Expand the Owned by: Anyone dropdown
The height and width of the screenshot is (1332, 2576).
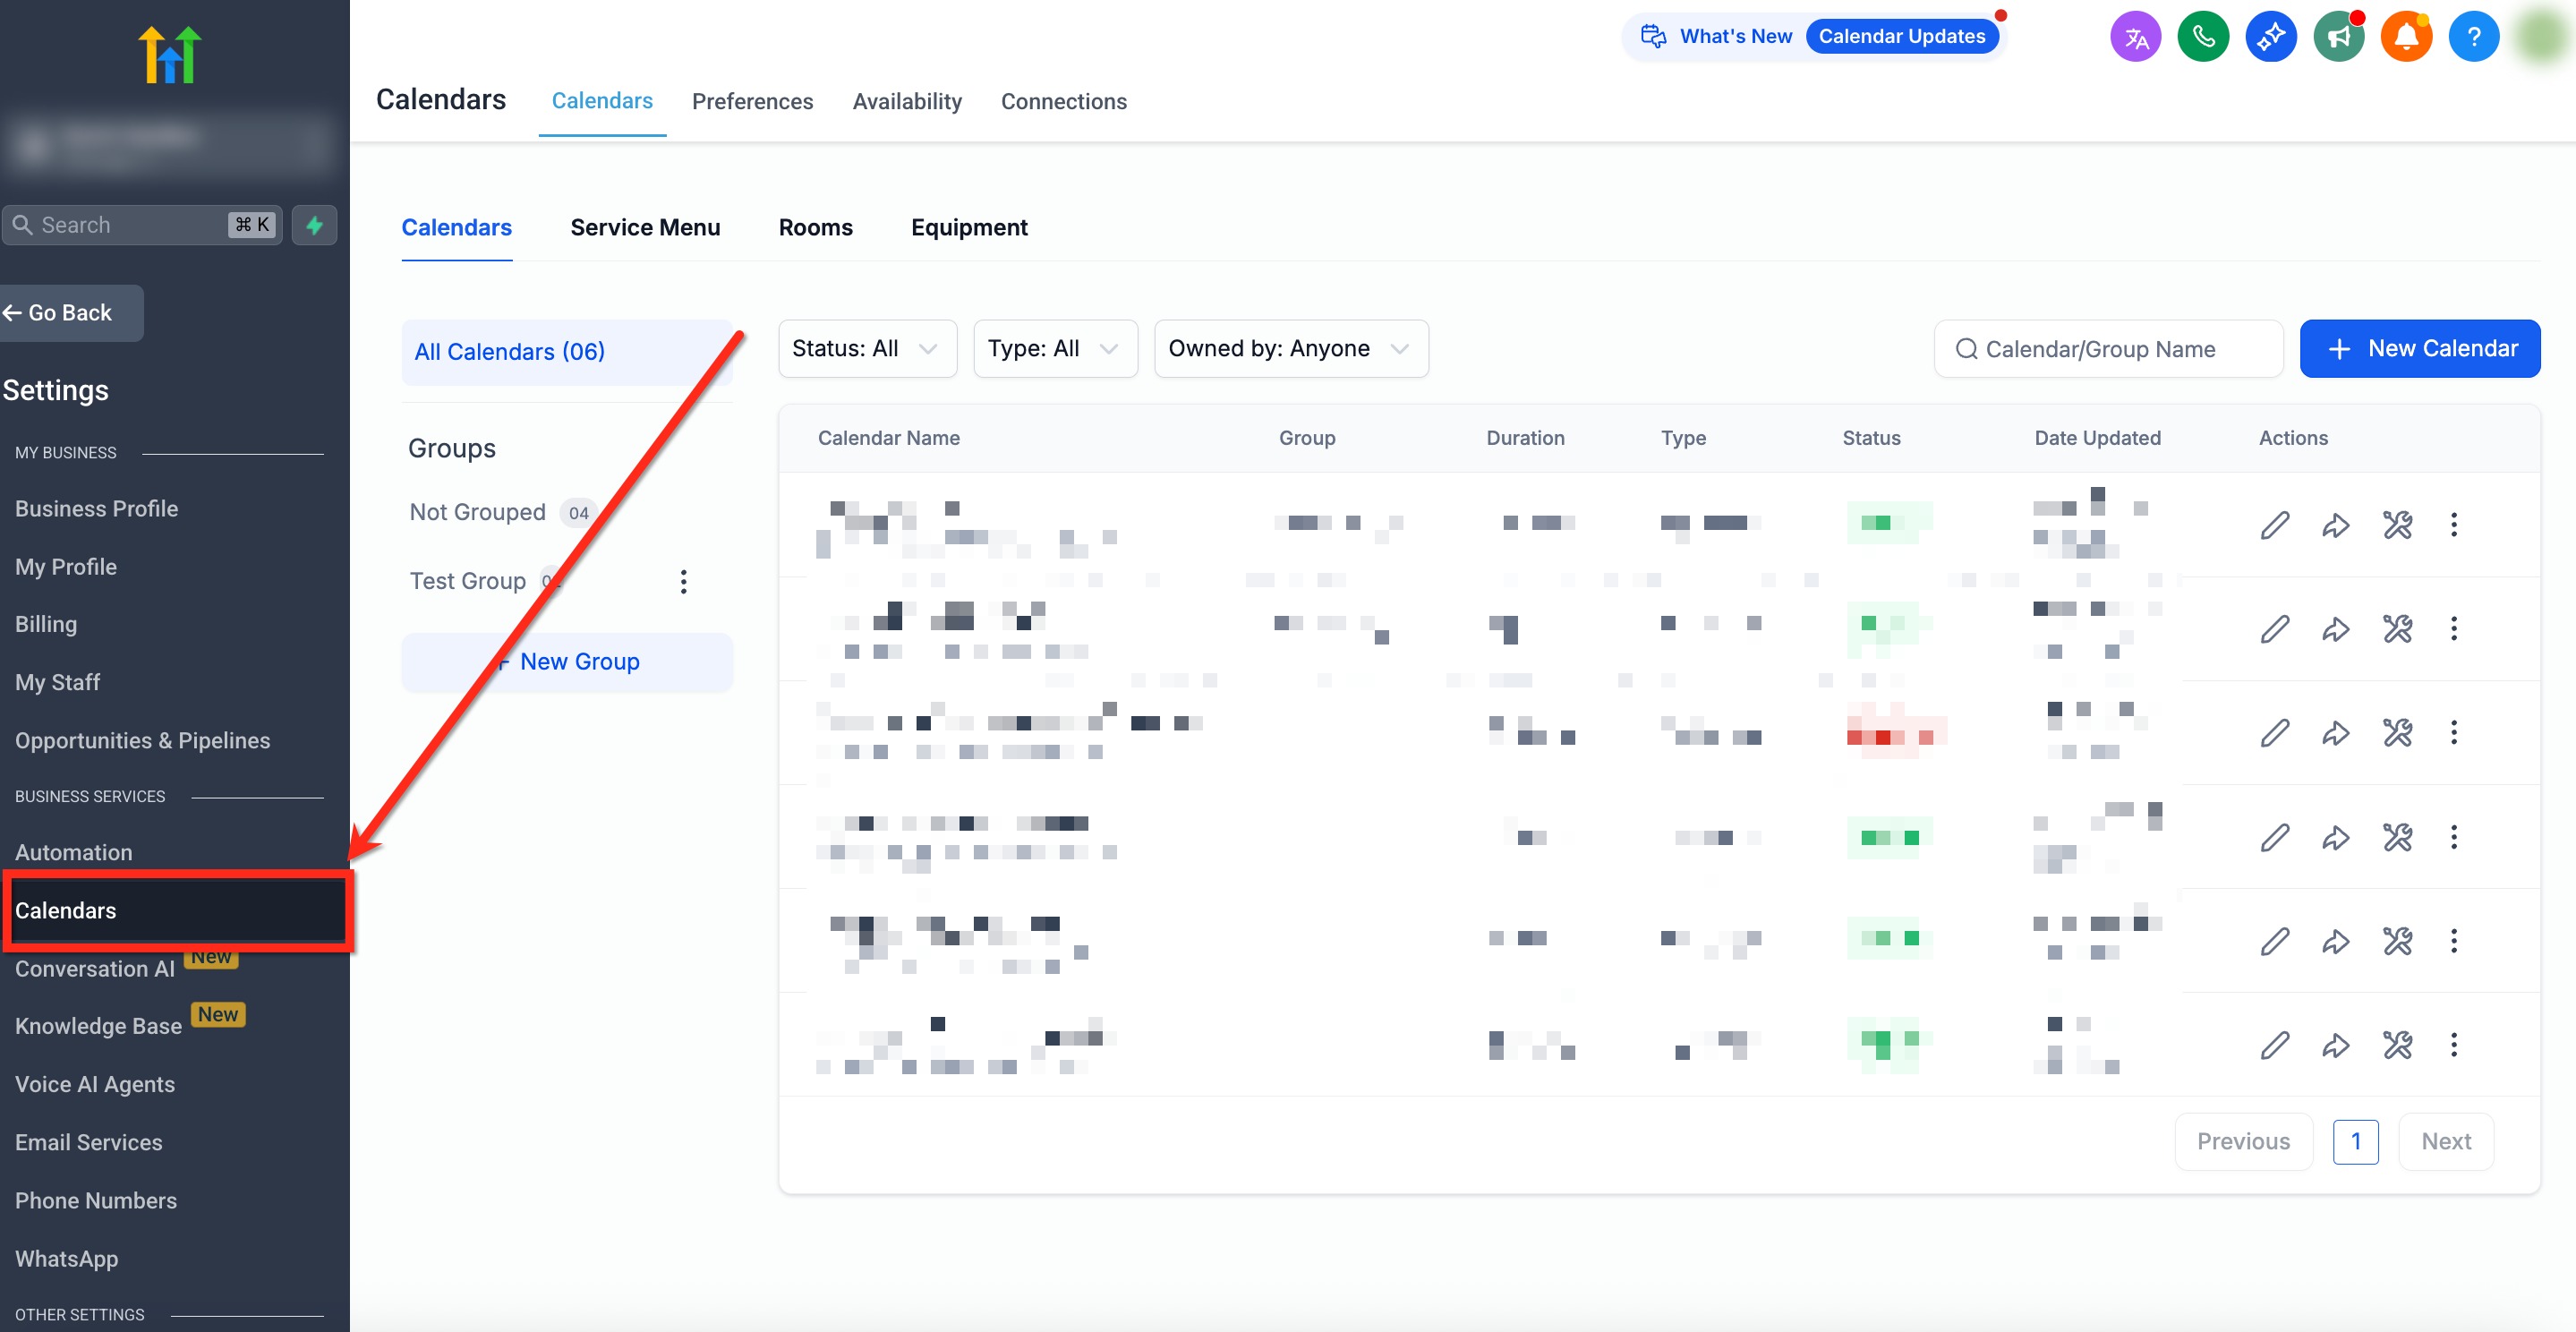[1290, 349]
